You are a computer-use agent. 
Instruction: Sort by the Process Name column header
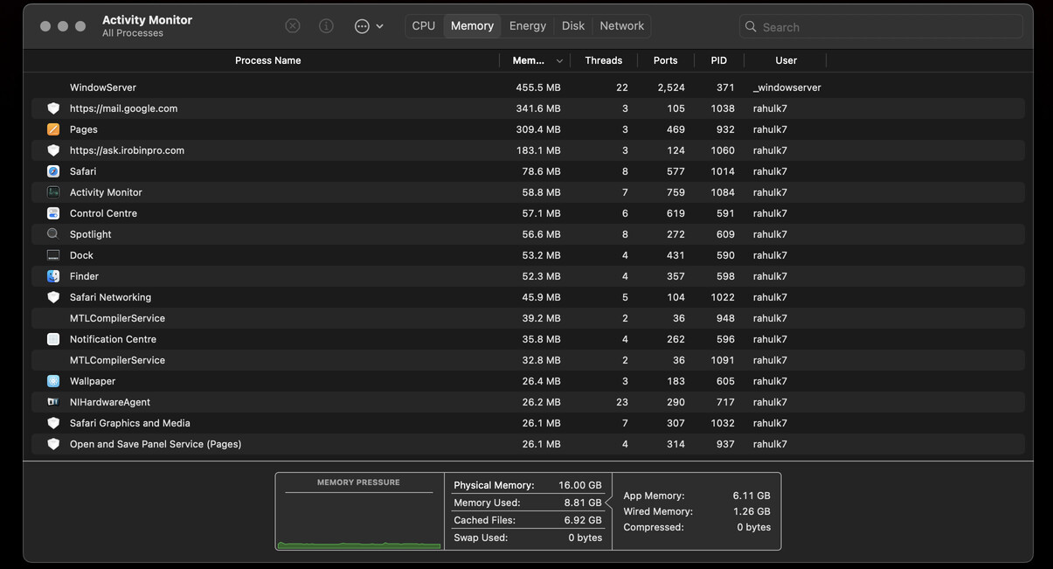pyautogui.click(x=268, y=60)
